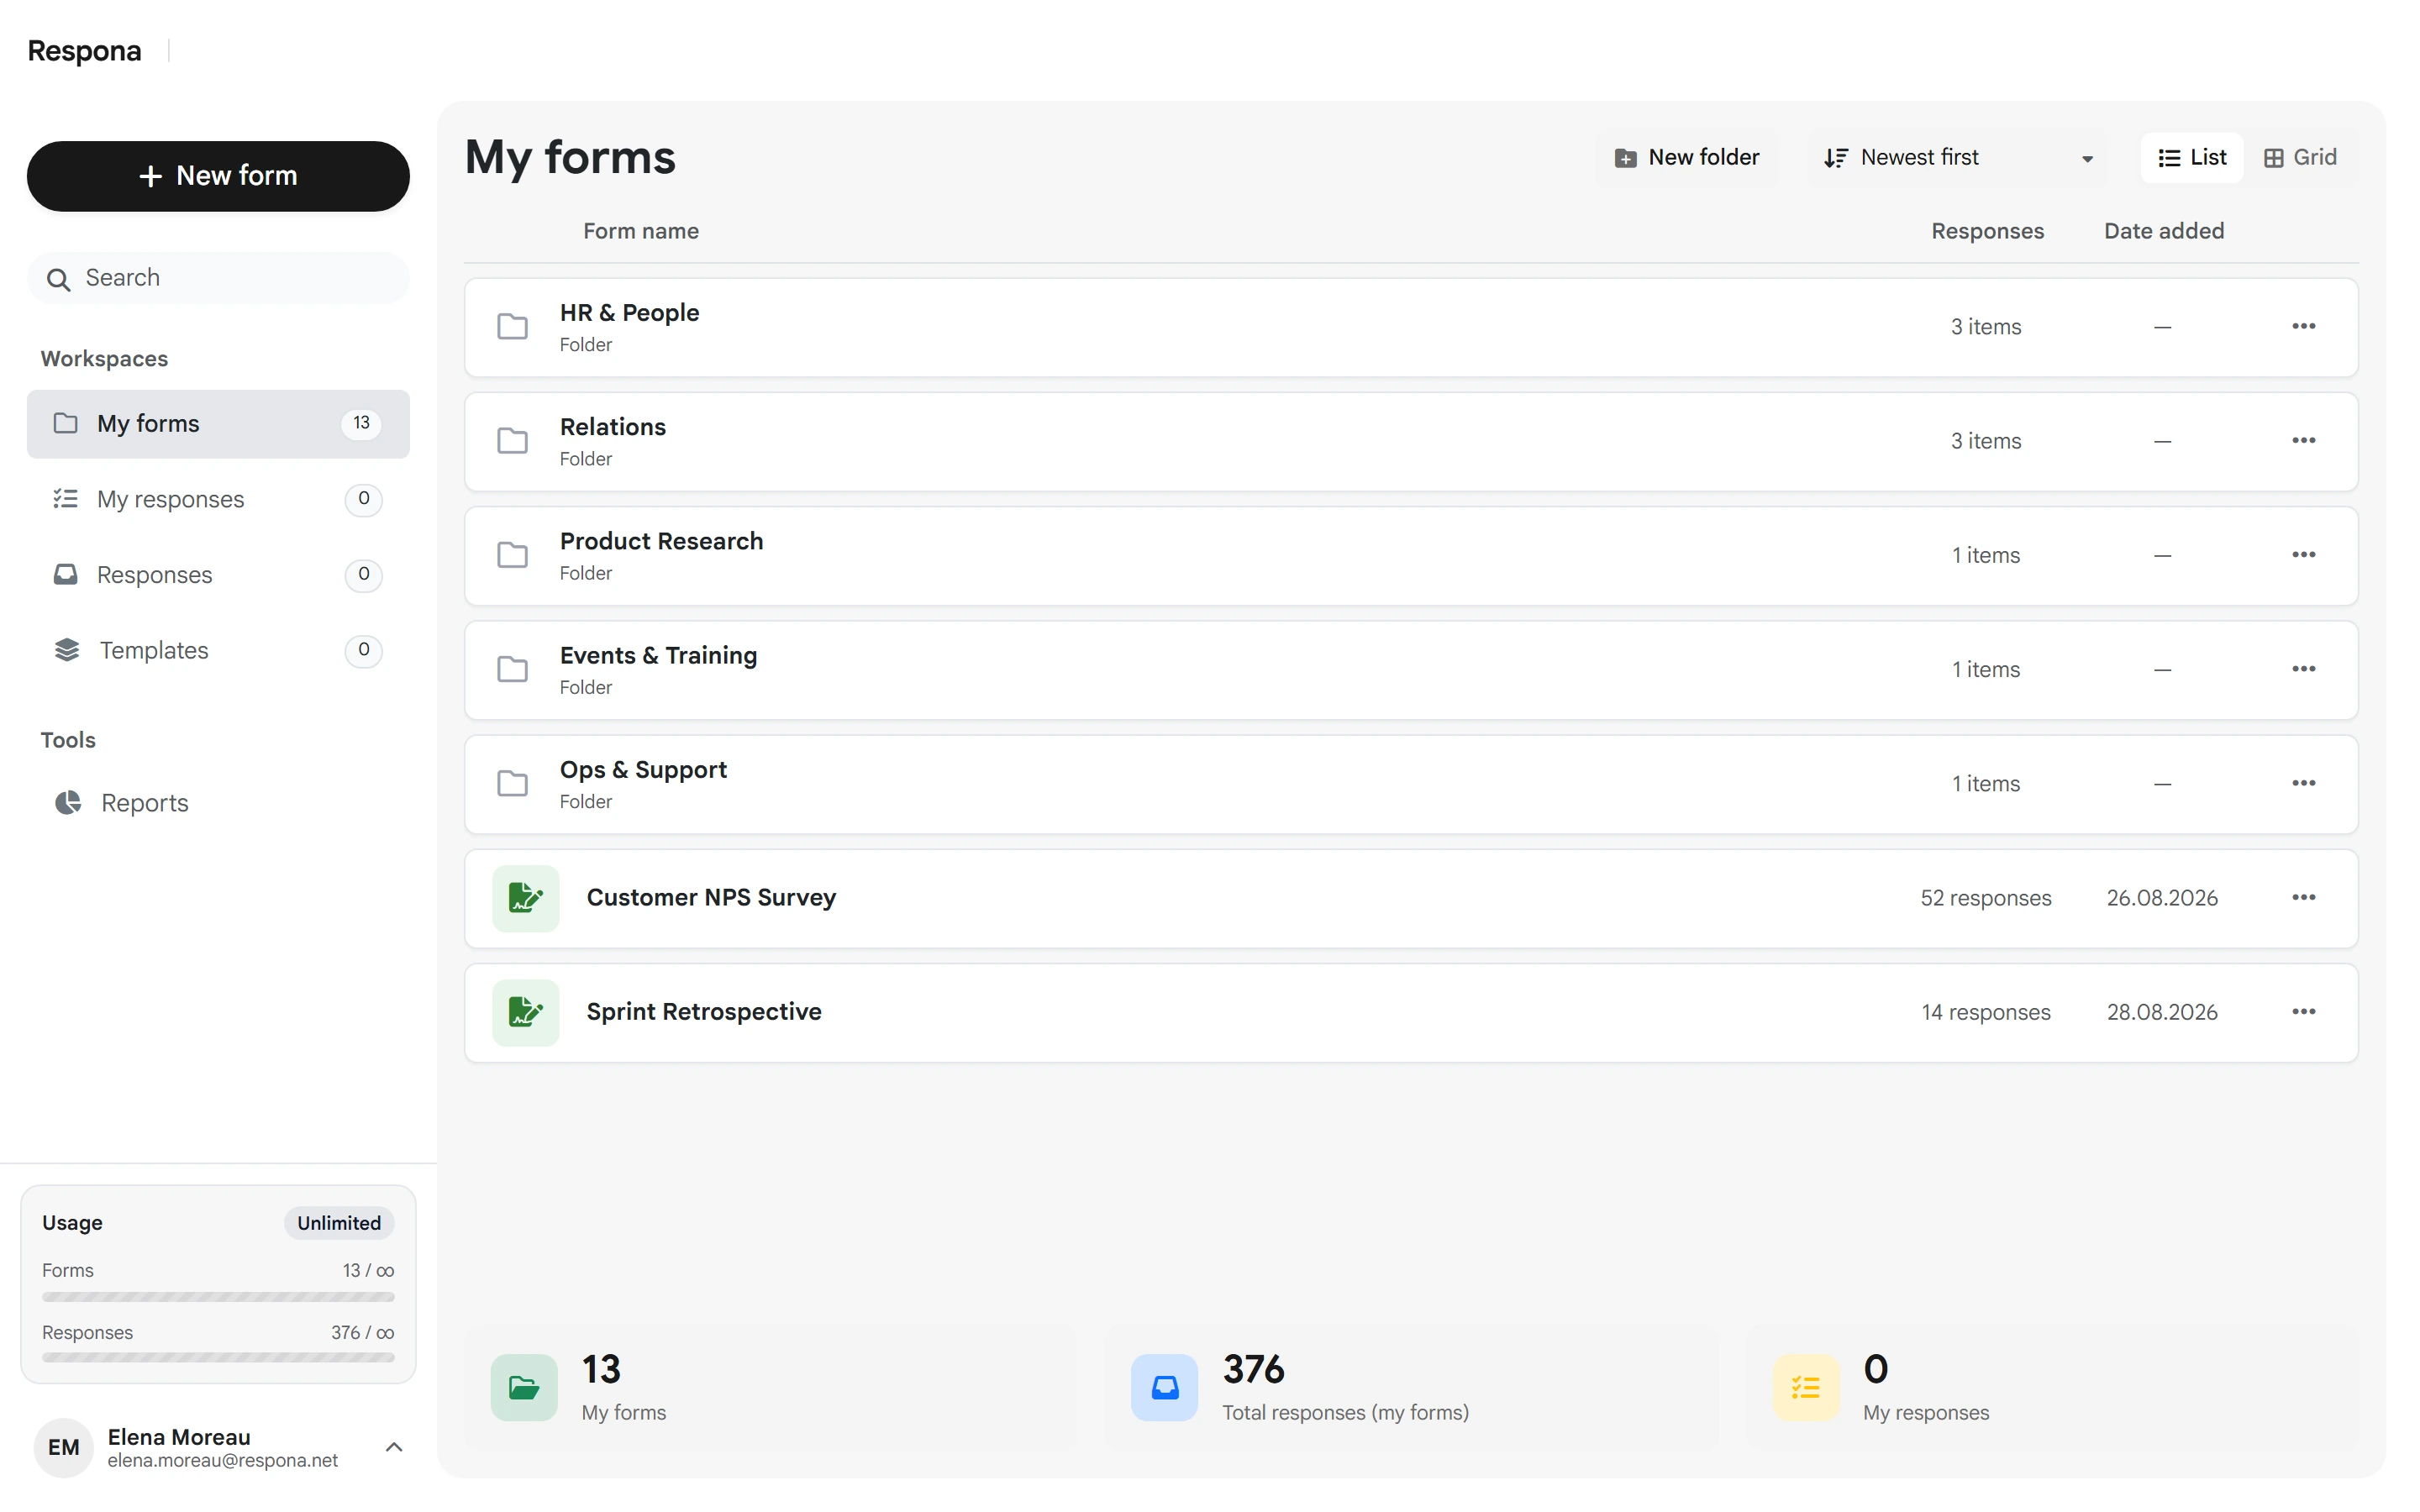Open more options for Ops & Support
The height and width of the screenshot is (1512, 2420).
pyautogui.click(x=2303, y=782)
